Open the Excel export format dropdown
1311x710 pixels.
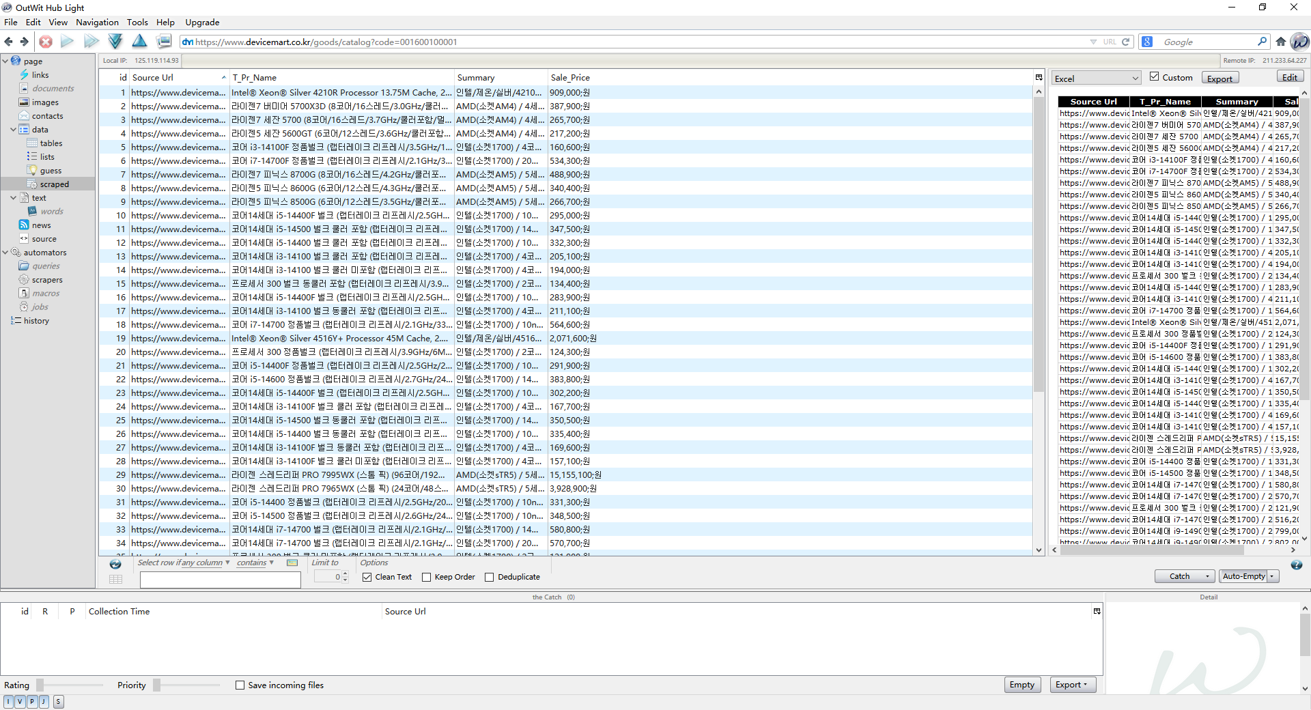pos(1097,79)
